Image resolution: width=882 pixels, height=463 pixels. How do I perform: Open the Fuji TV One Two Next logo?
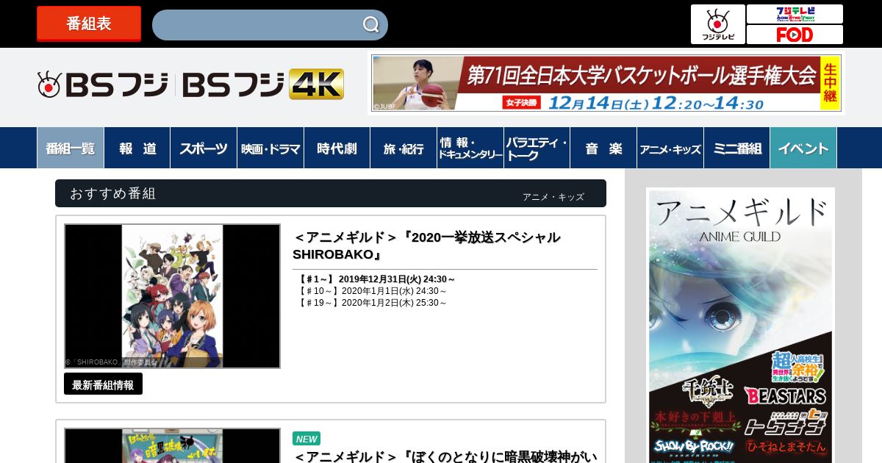[795, 14]
